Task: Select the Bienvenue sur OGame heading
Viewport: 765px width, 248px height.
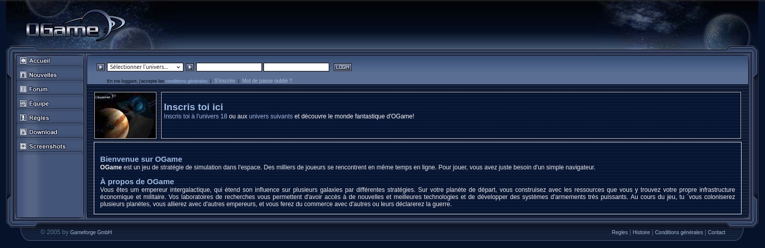Action: [x=141, y=159]
